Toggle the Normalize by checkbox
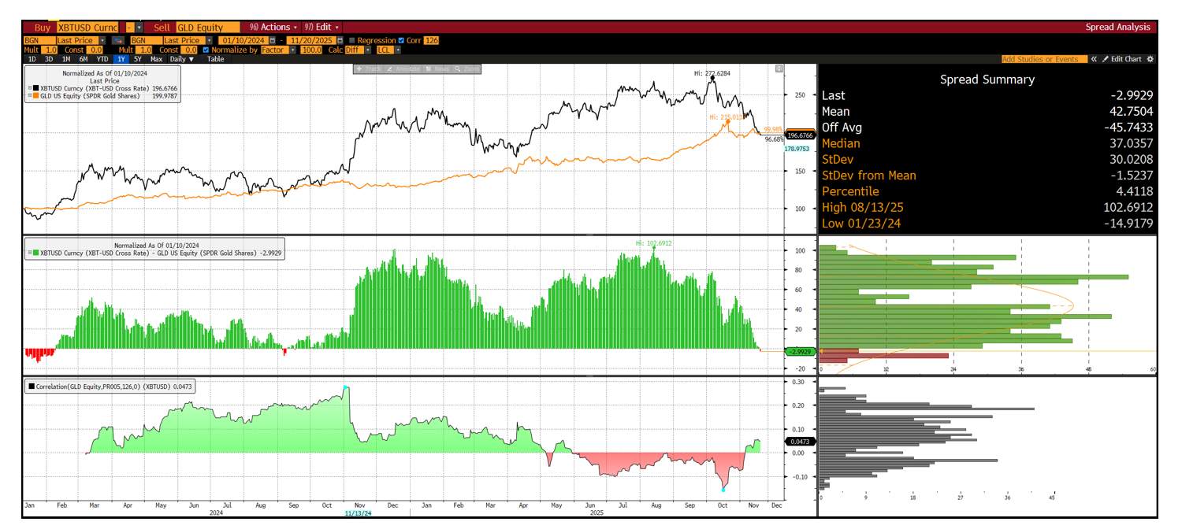This screenshot has width=1182, height=529. [x=206, y=50]
